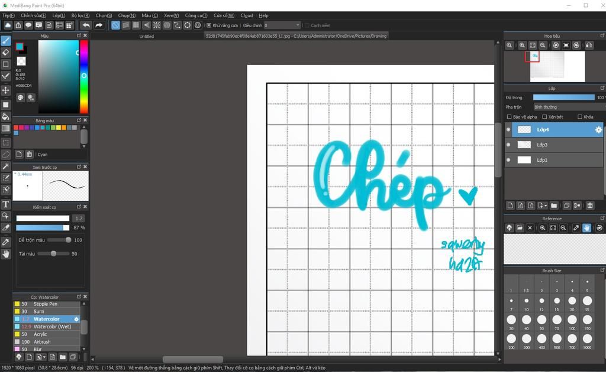Image resolution: width=606 pixels, height=372 pixels.
Task: Open settings gear of Lớp4 layer
Action: coord(598,130)
